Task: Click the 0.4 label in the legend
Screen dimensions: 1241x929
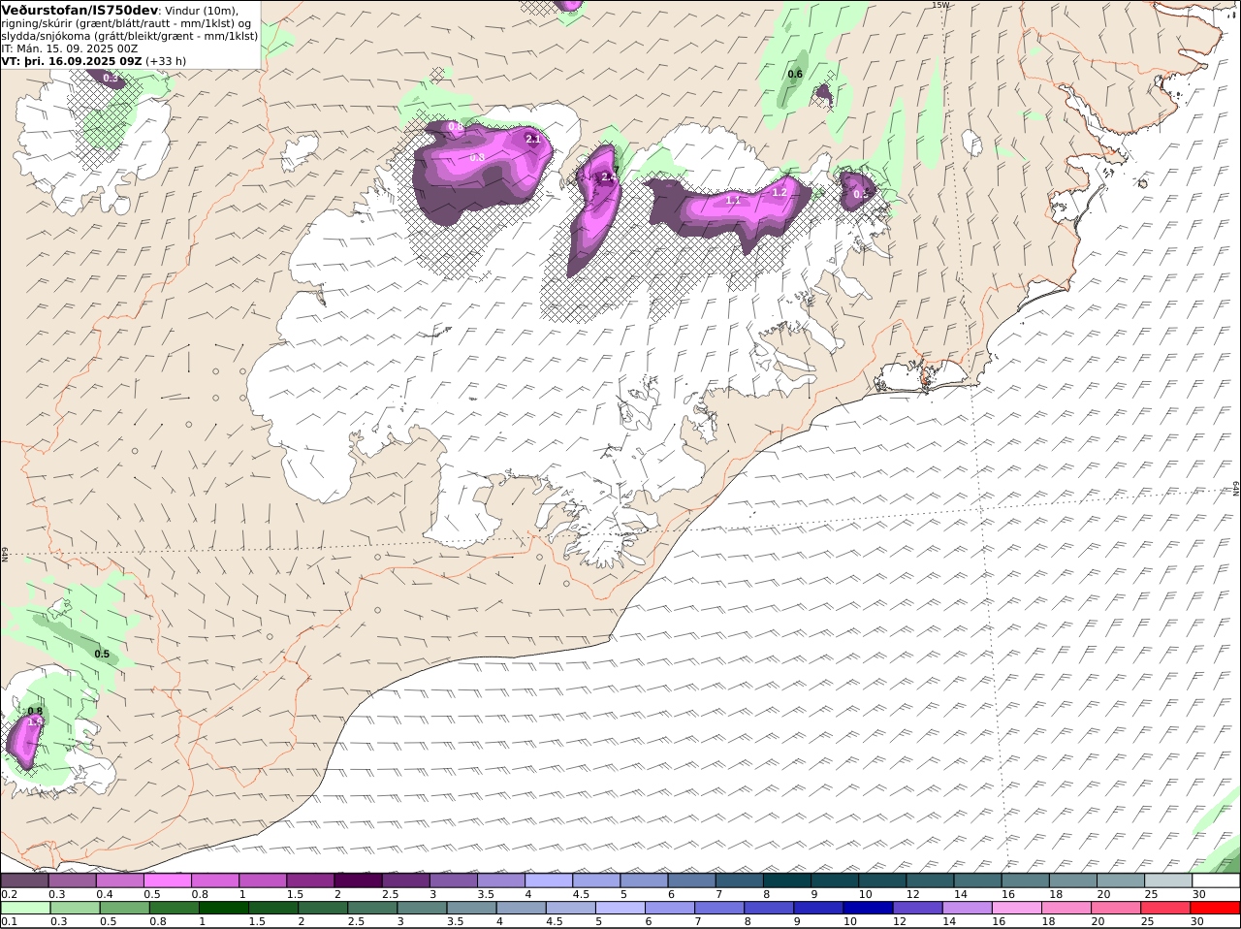Action: pos(105,894)
